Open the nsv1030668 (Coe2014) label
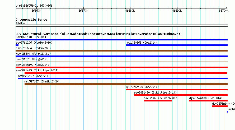Image resolution: width=235 pixels, height=130 pixels. (x=141, y=43)
